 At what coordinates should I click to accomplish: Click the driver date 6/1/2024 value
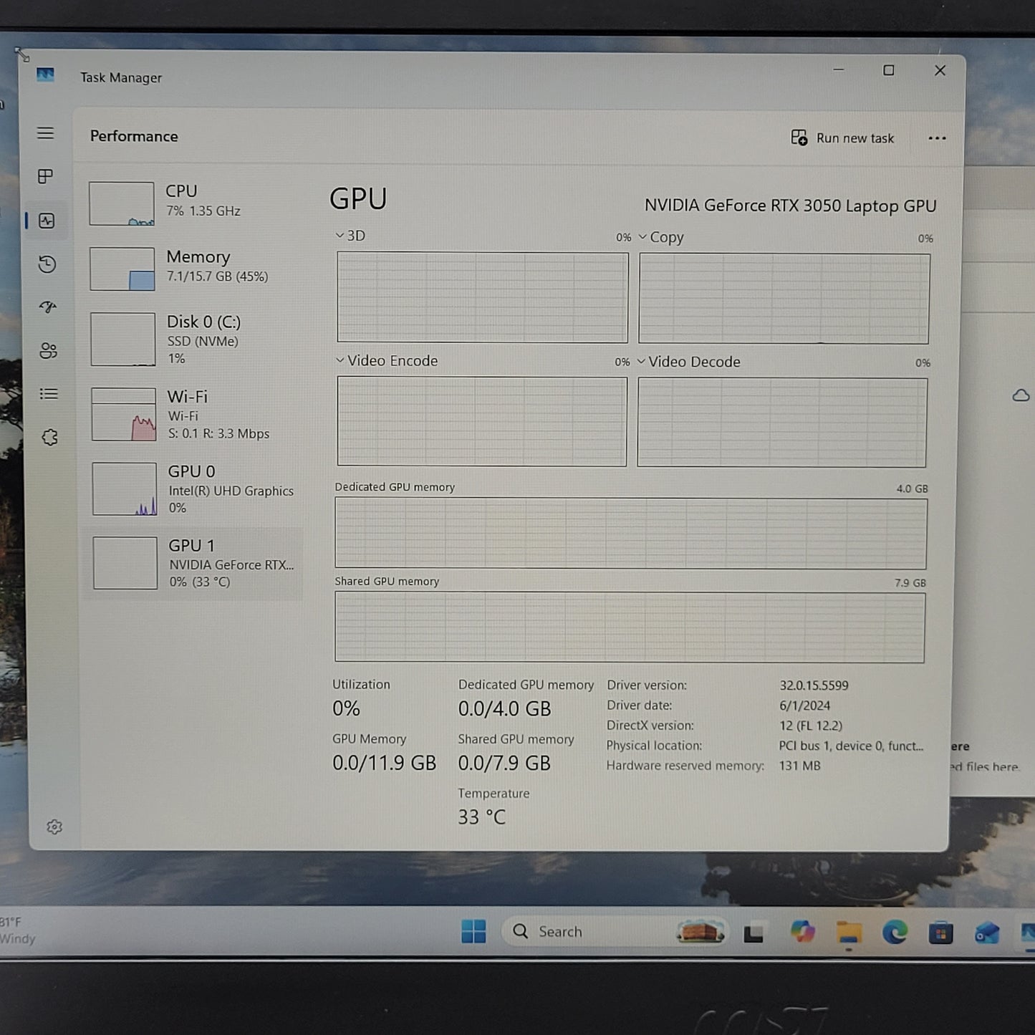(x=805, y=706)
